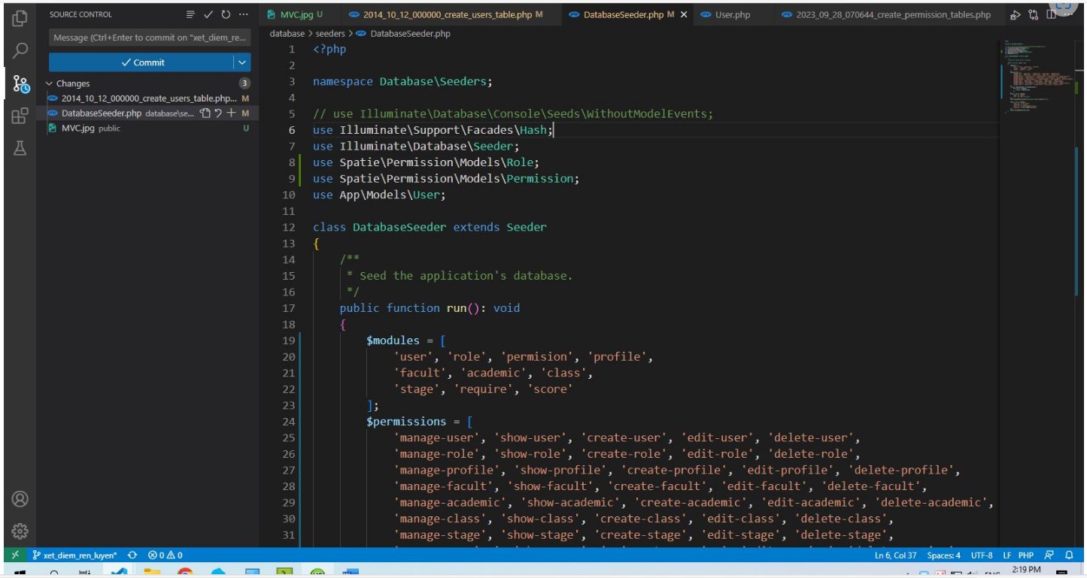Stage changes for DatabaseSeeder.php with plus icon
The height and width of the screenshot is (578, 1087).
pos(231,113)
